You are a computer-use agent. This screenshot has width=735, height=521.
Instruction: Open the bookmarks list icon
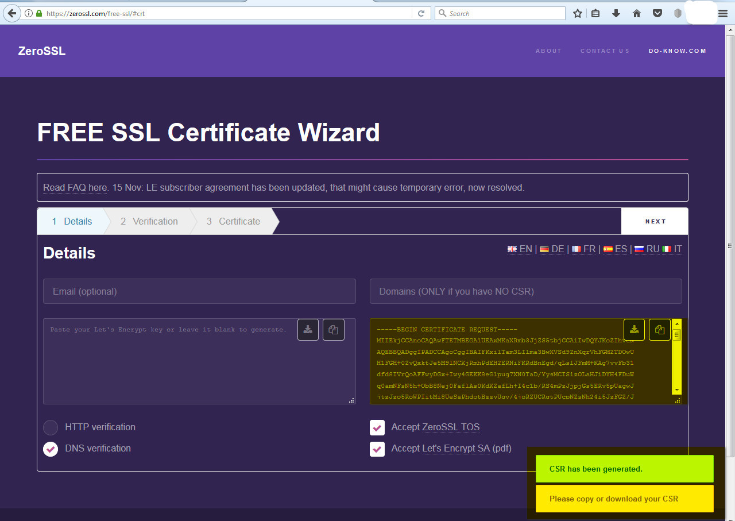[595, 13]
